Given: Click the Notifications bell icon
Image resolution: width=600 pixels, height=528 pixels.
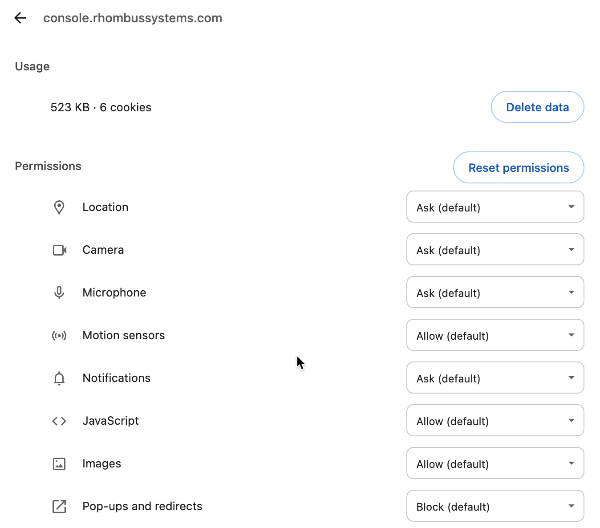Looking at the screenshot, I should pyautogui.click(x=59, y=378).
